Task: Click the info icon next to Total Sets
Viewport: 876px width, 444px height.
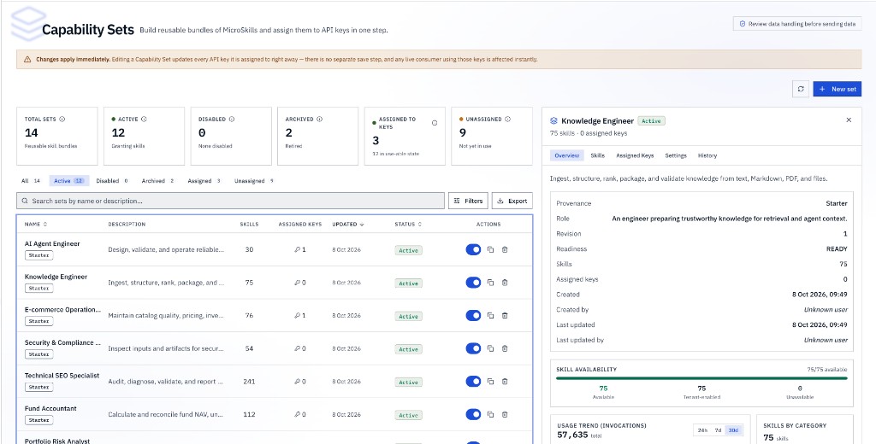Action: [62, 119]
